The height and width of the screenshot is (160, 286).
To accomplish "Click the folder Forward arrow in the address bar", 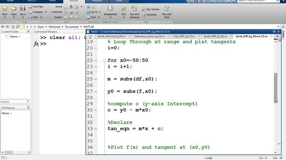I will 8,27.
